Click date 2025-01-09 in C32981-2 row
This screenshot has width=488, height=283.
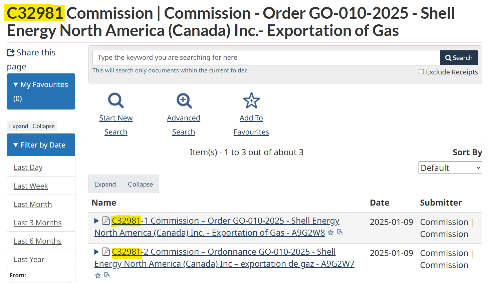[392, 253]
